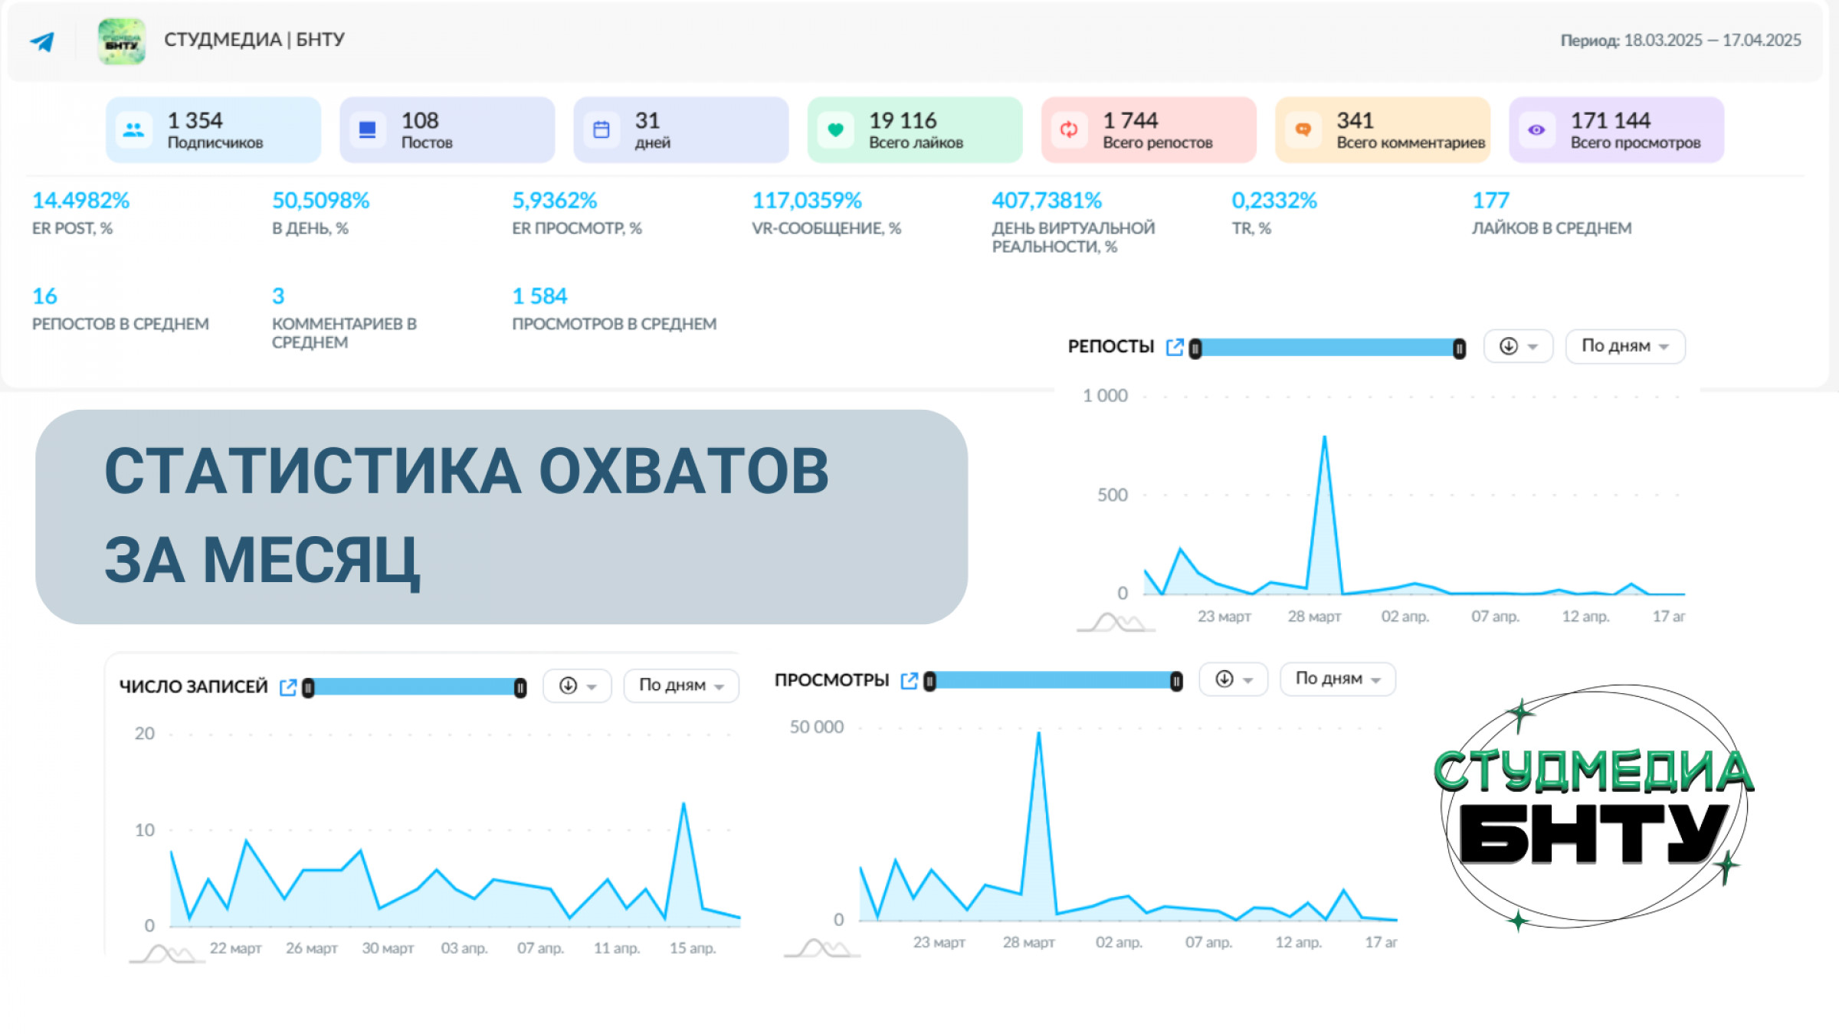Click the posts count icon
1839x1034 pixels.
(x=368, y=130)
